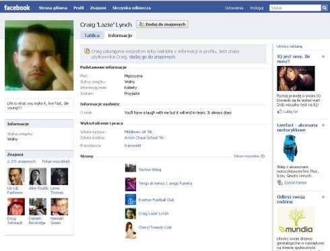
Task: Close the Livefast akcesoria motocyklowe ad
Action: 323,125
